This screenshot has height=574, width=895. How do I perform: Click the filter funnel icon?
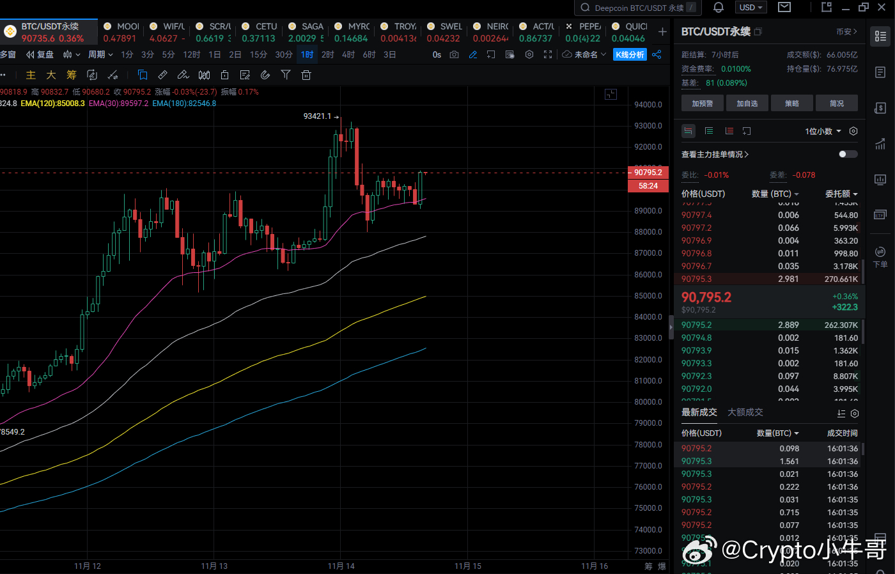tap(286, 75)
